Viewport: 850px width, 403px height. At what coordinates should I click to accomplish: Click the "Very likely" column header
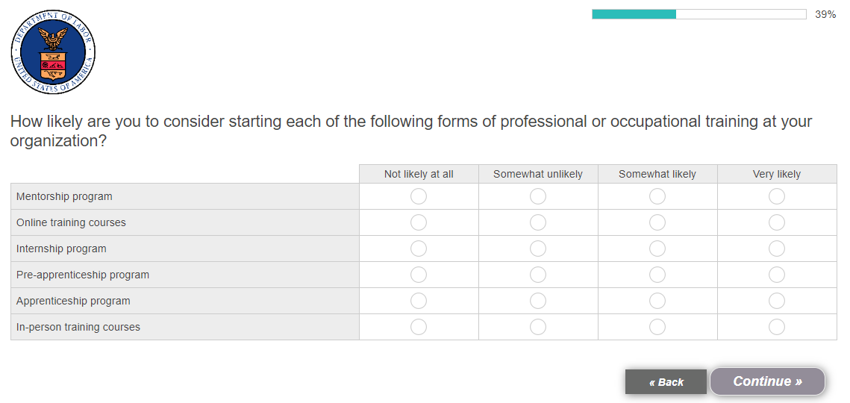click(x=777, y=174)
